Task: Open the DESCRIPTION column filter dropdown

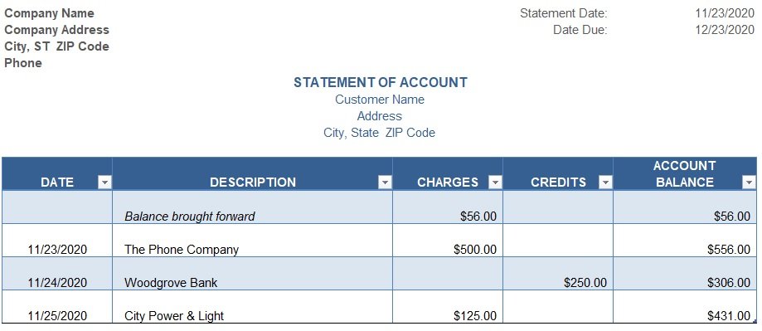Action: 385,183
